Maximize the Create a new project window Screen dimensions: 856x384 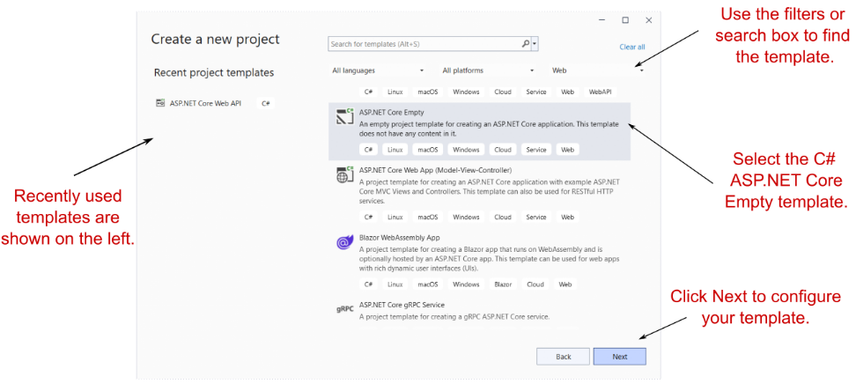[x=625, y=20]
